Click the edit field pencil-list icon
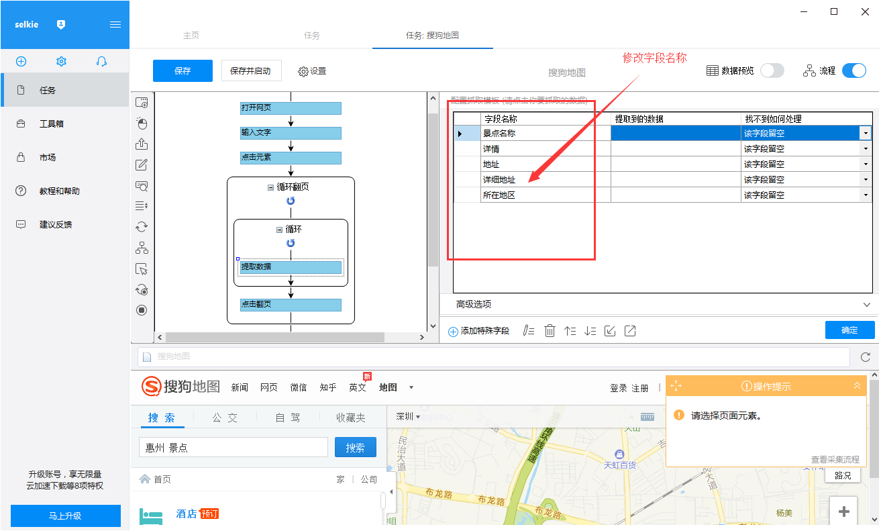Screen dimensions: 881x531 [528, 330]
